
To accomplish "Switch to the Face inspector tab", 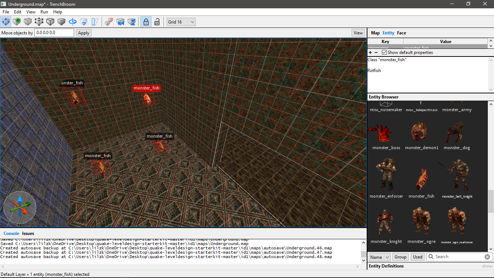I will pyautogui.click(x=401, y=33).
